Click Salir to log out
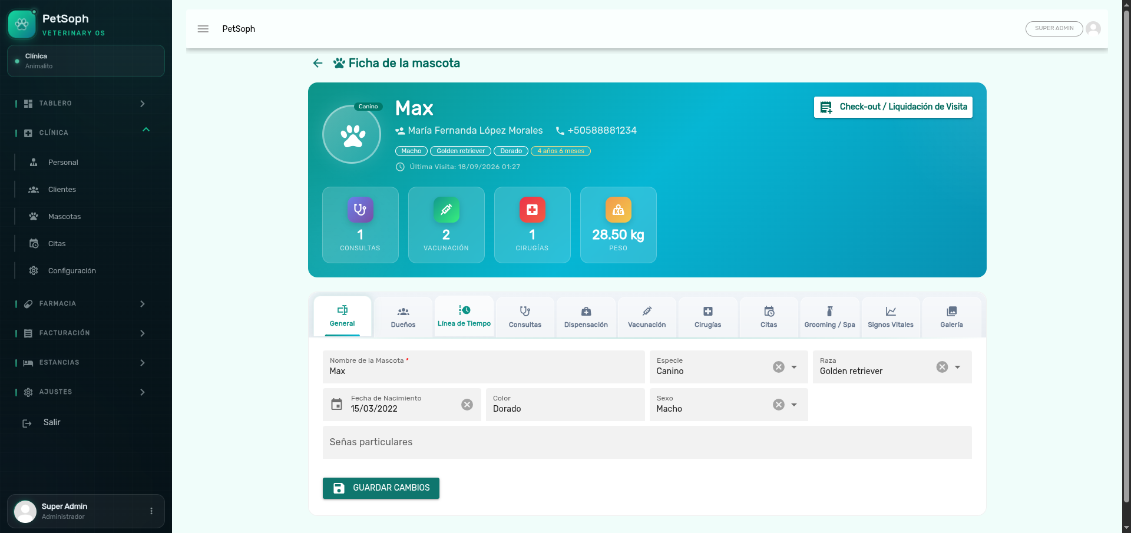 point(52,423)
